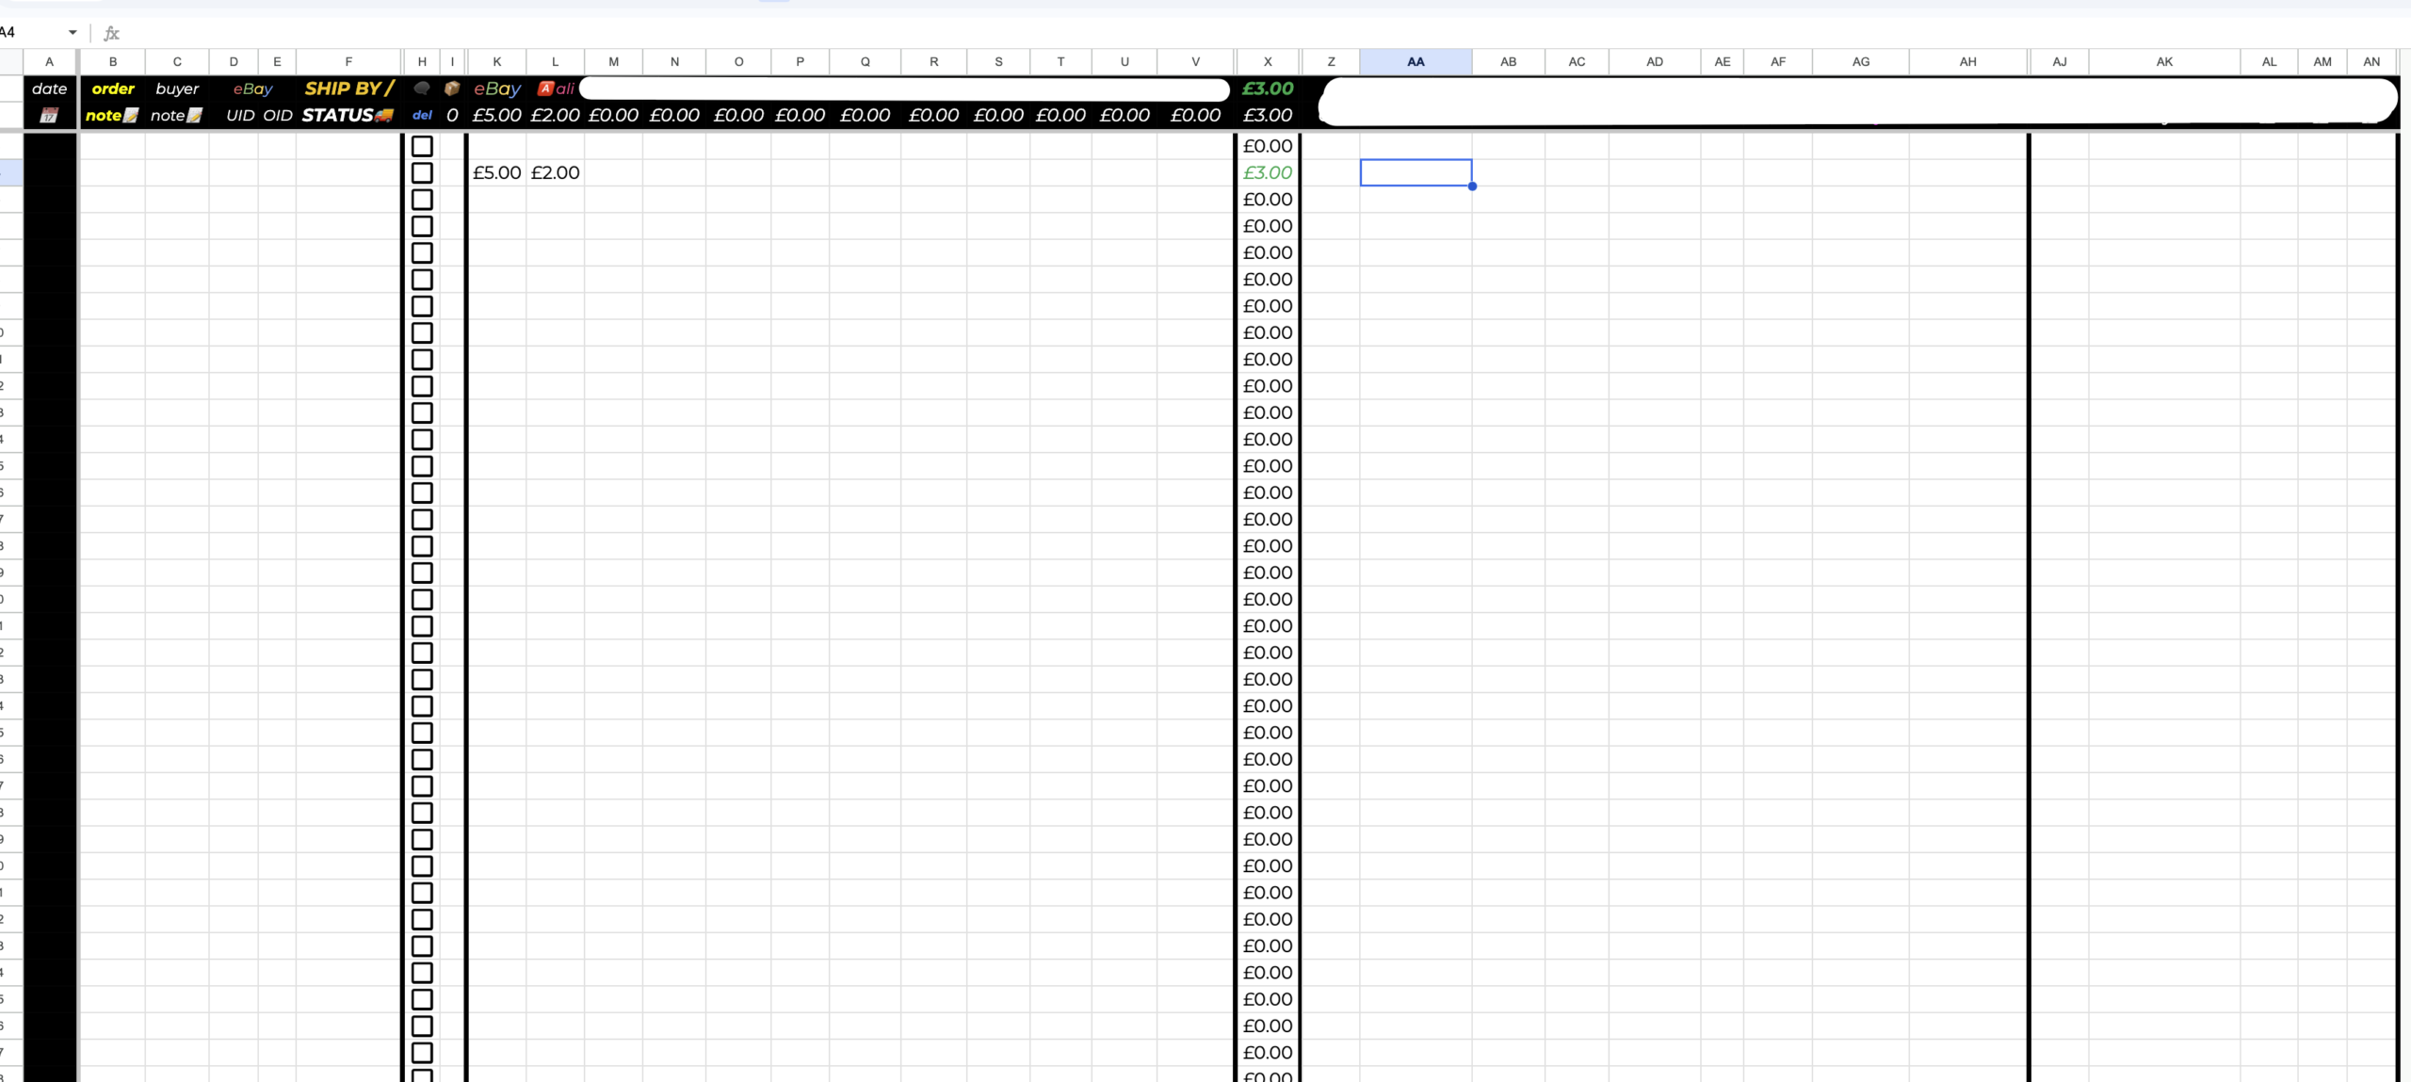2411x1082 pixels.
Task: Click the delivery truck STATUS cell
Action: pyautogui.click(x=348, y=116)
